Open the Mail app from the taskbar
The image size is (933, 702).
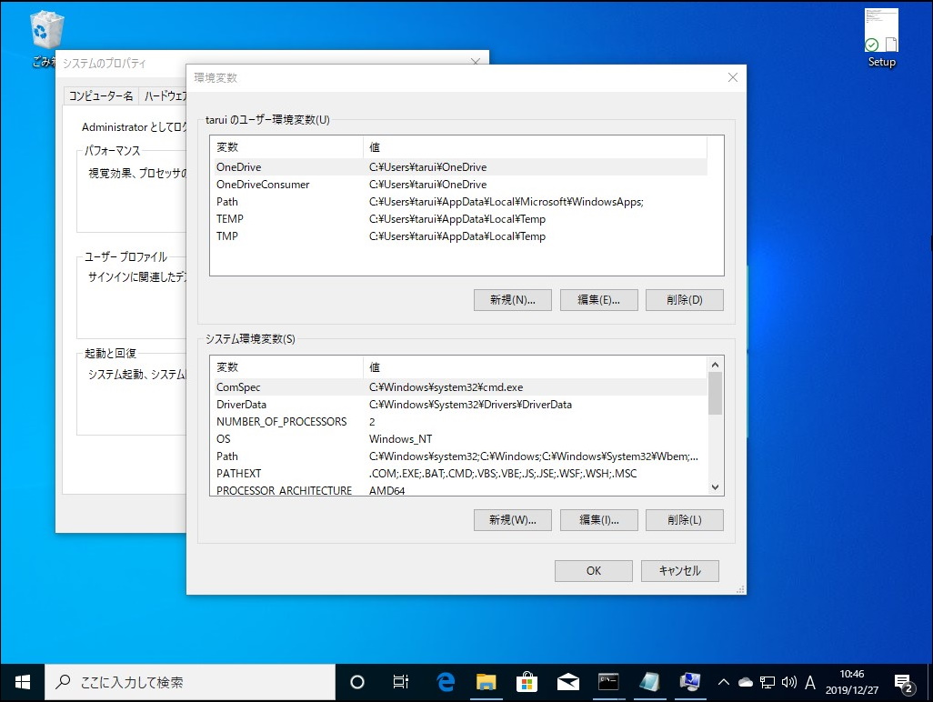coord(567,682)
